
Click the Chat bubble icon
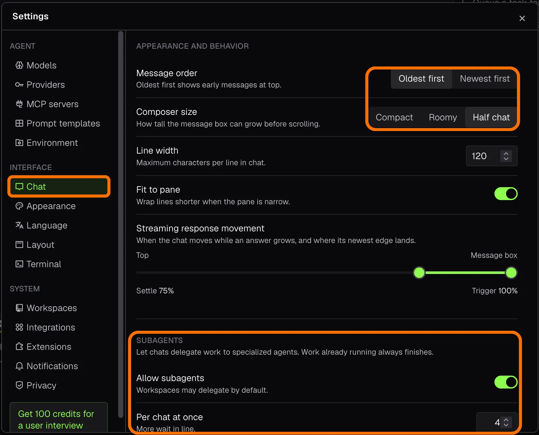pyautogui.click(x=19, y=187)
